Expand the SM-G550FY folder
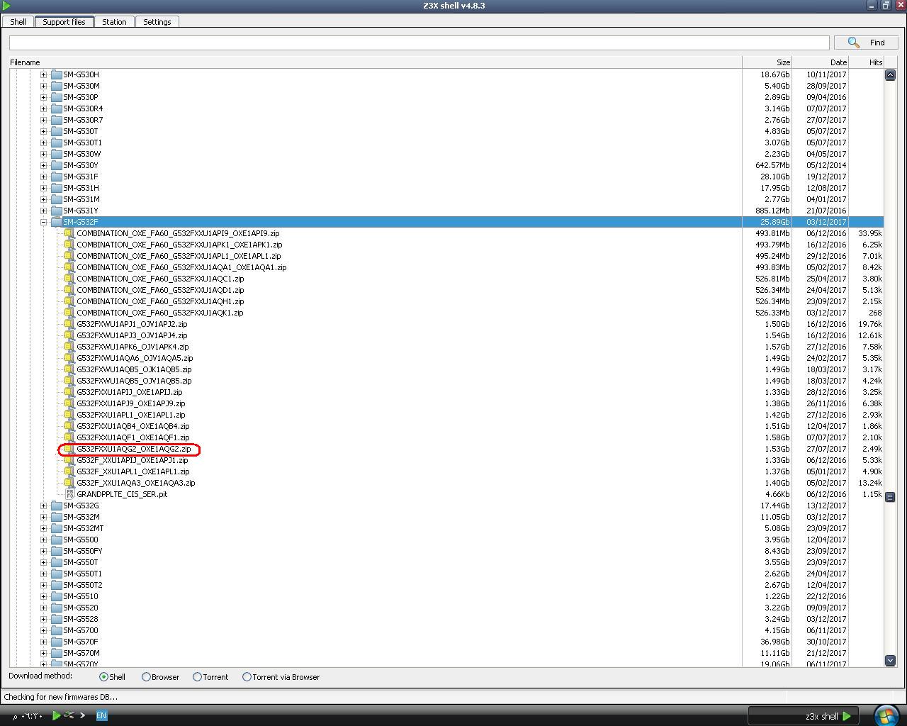 44,551
